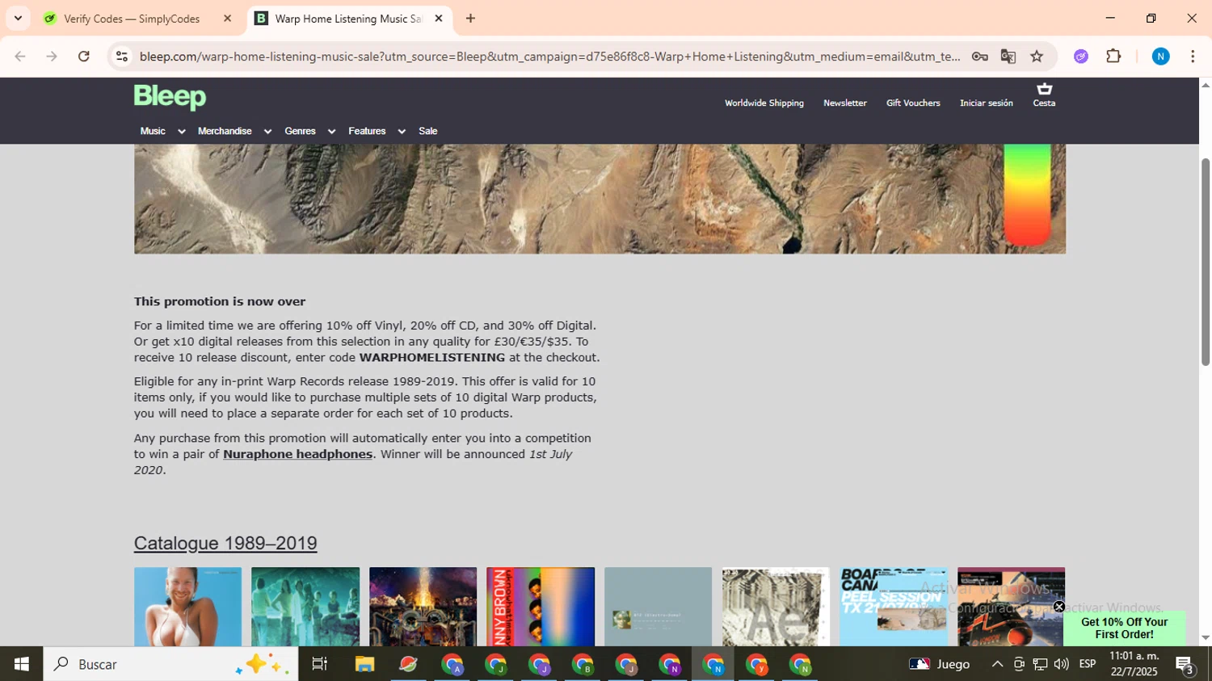Open the Autechre Ae album cover
The width and height of the screenshot is (1212, 681).
[x=776, y=607]
